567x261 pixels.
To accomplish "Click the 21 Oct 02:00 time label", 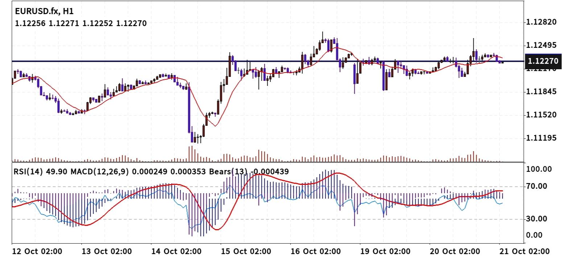I will [524, 252].
